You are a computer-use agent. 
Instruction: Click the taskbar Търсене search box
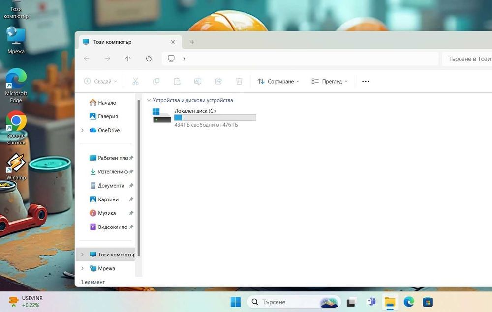294,302
